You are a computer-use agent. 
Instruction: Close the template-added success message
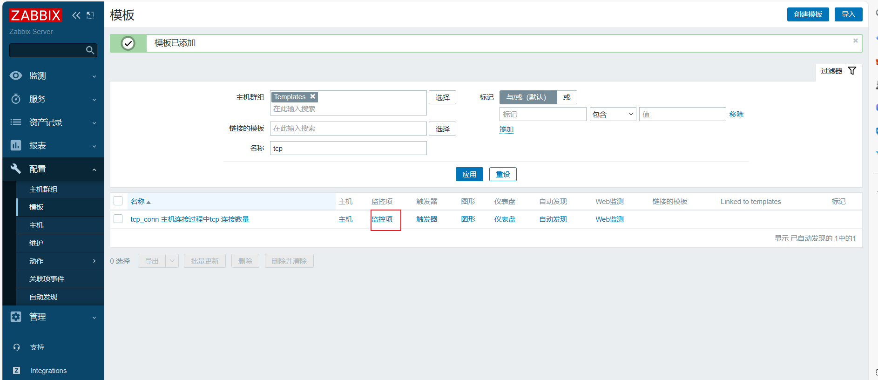[855, 41]
